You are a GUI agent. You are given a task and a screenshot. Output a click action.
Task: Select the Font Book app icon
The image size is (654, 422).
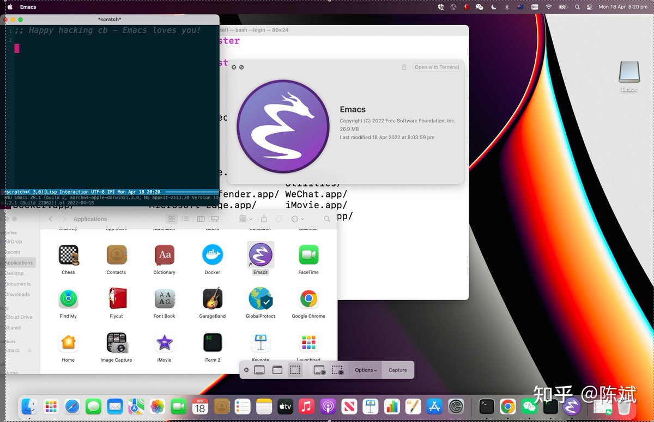pos(164,299)
